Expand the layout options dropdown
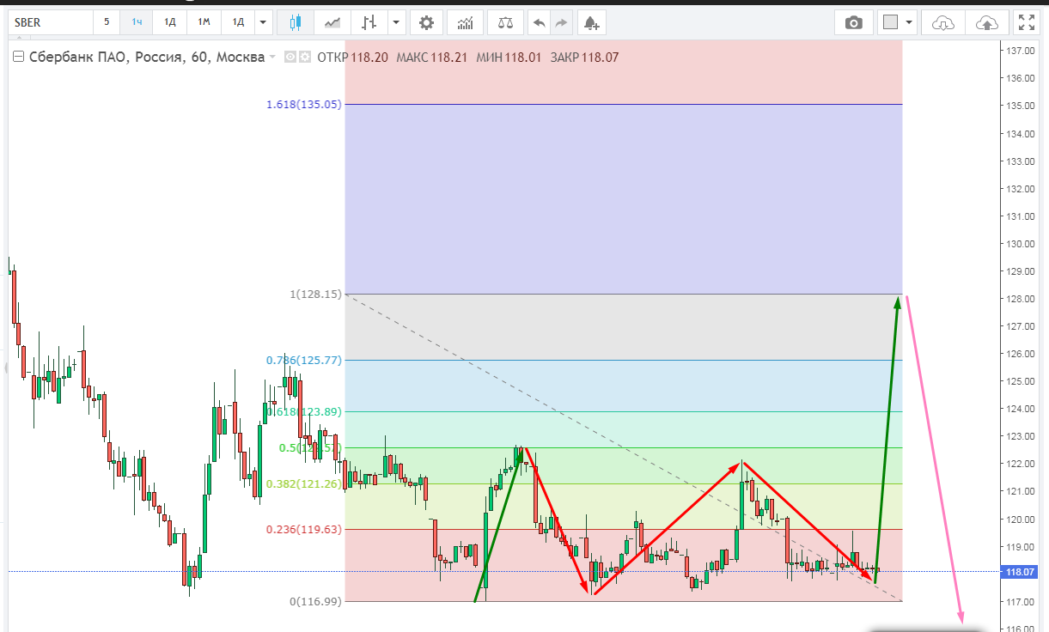This screenshot has height=632, width=1049. pyautogui.click(x=909, y=22)
